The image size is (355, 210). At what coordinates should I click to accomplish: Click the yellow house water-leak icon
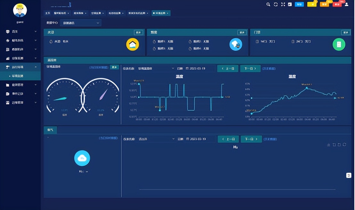[x=132, y=44]
